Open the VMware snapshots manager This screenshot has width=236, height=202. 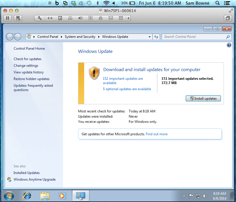tap(18, 18)
